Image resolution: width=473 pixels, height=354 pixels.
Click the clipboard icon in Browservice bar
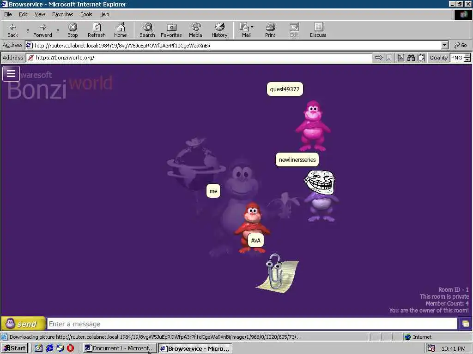421,58
